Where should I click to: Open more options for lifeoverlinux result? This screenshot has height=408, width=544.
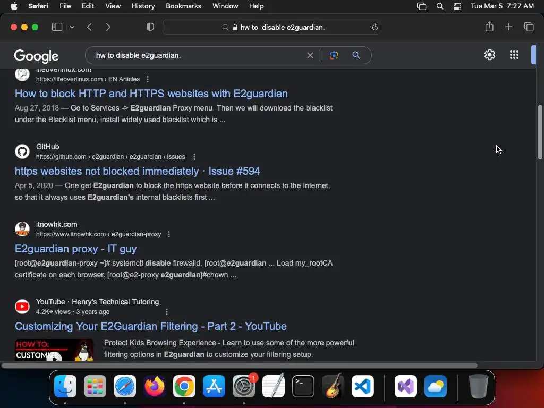[x=148, y=79]
